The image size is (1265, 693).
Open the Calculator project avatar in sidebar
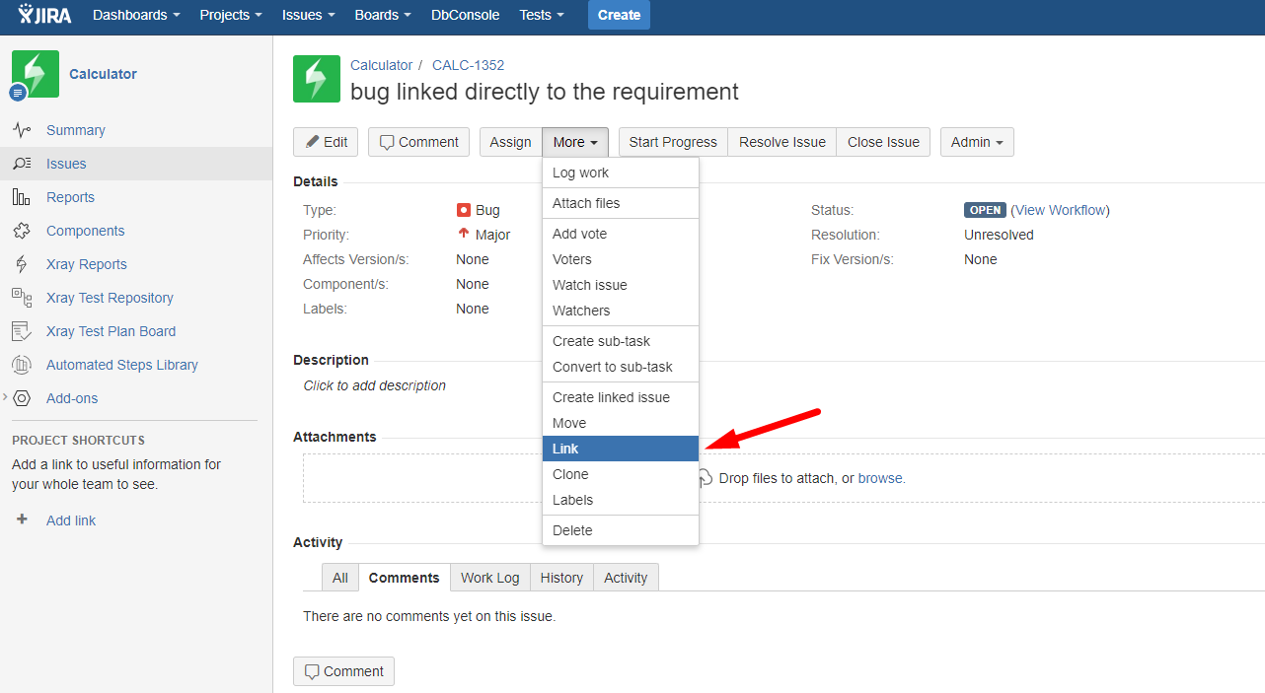tap(36, 74)
